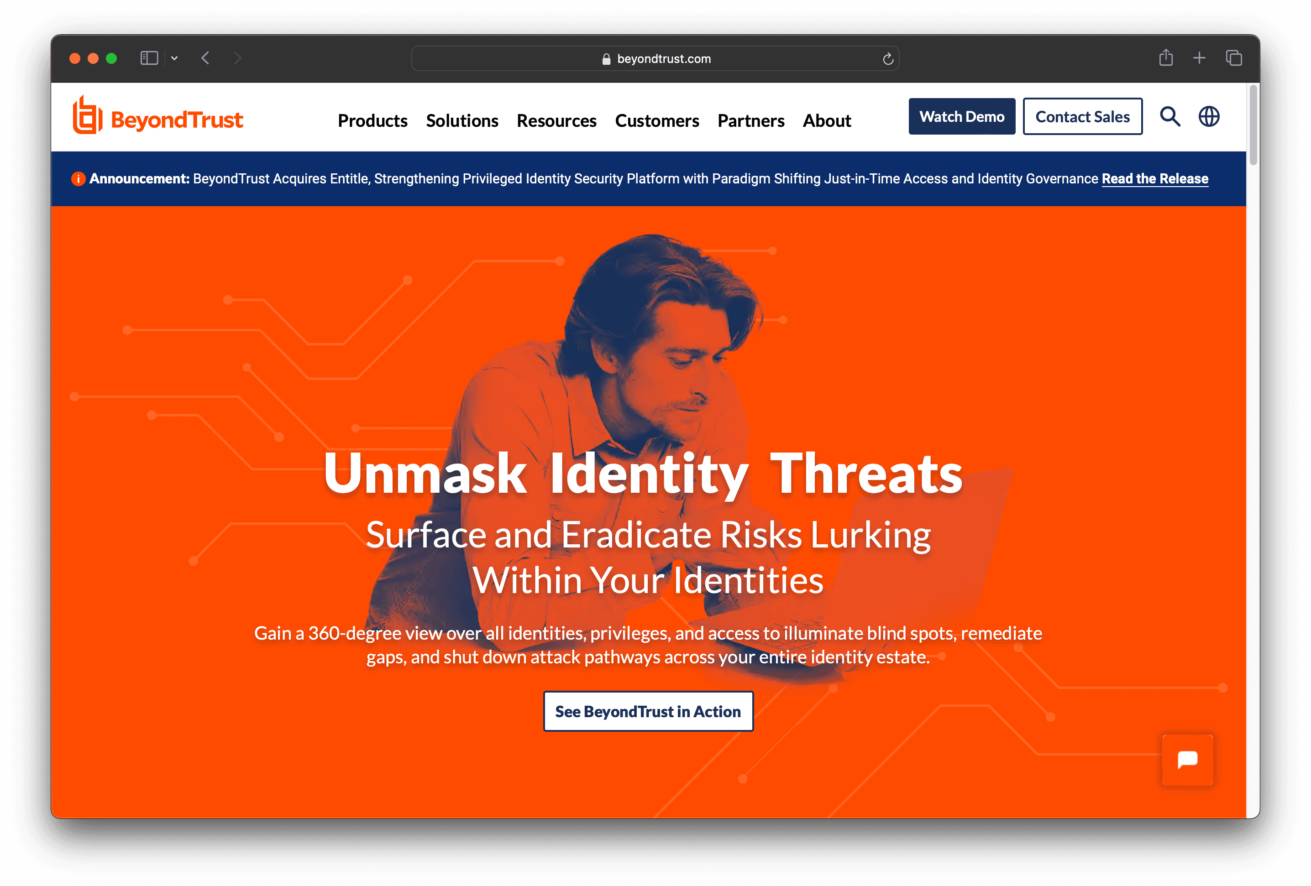Click the Contact Sales button
1311x886 pixels.
(1082, 117)
